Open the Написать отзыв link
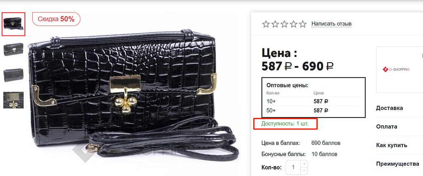Image resolution: width=423 pixels, height=176 pixels. (332, 24)
